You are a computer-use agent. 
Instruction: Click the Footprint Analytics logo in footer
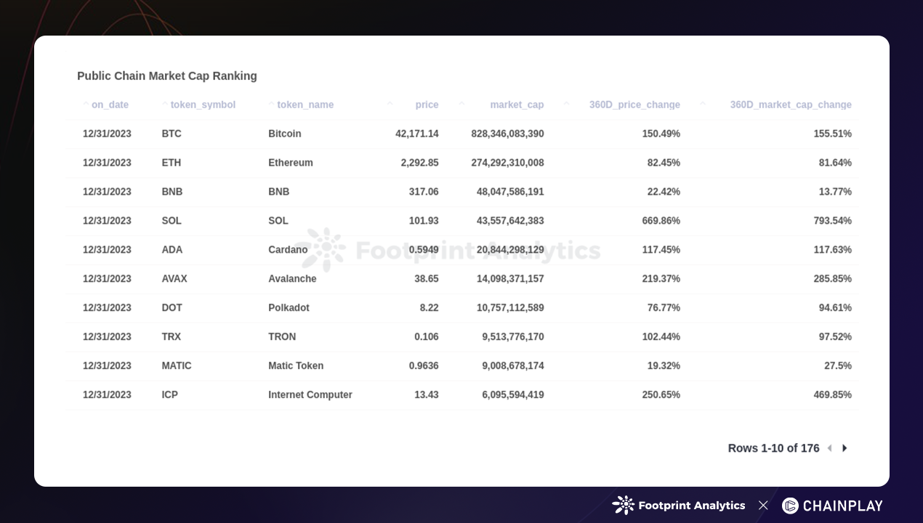pyautogui.click(x=679, y=506)
